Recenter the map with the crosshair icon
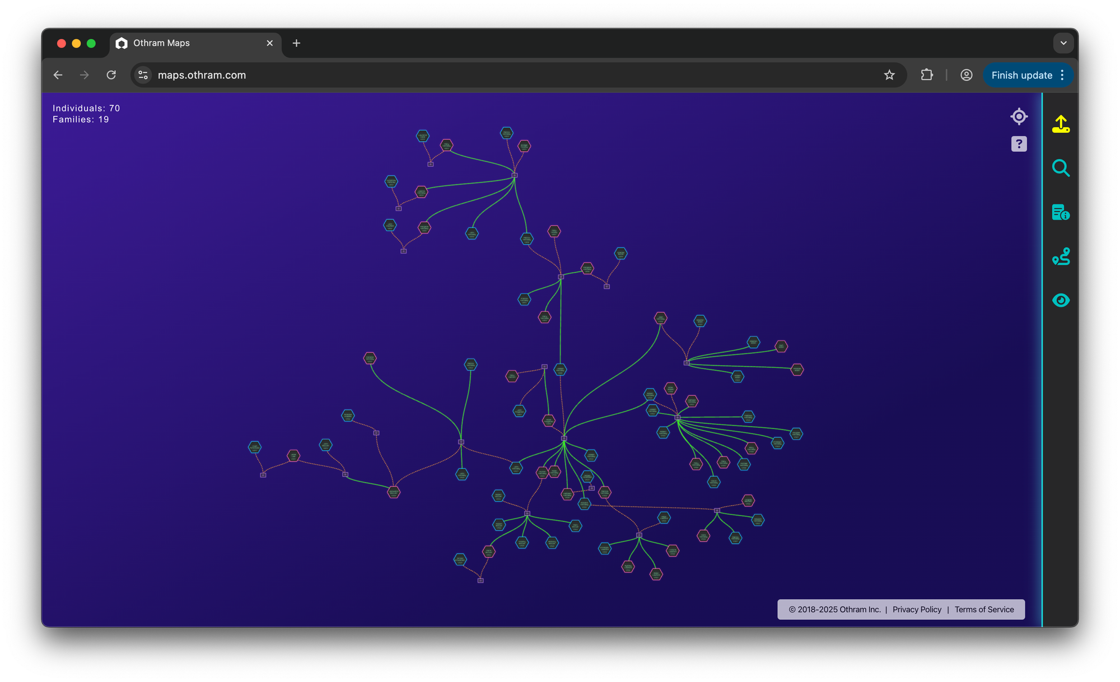Image resolution: width=1120 pixels, height=682 pixels. [x=1019, y=116]
